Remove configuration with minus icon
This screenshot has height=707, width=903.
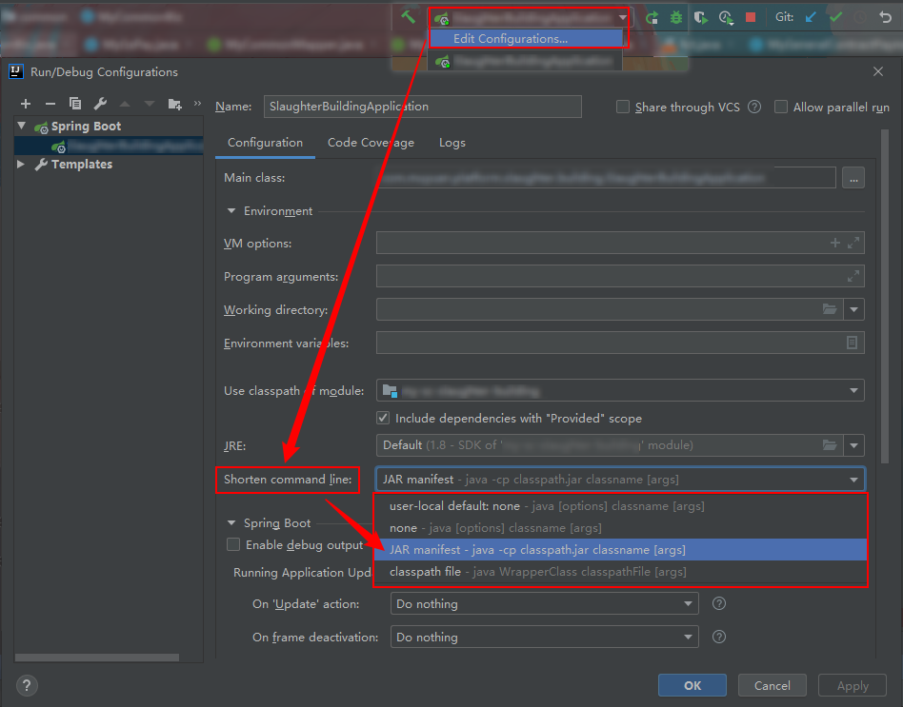click(x=50, y=104)
